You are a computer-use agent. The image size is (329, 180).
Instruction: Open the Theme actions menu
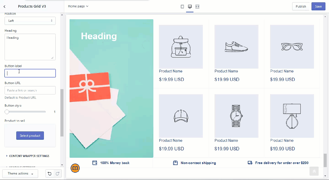pyautogui.click(x=20, y=174)
